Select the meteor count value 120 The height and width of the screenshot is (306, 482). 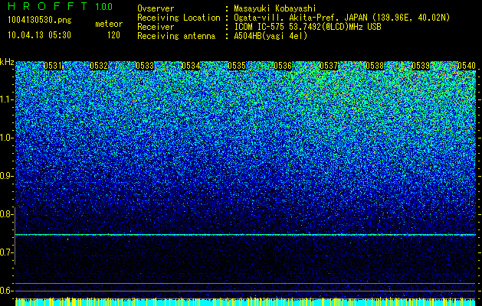113,35
